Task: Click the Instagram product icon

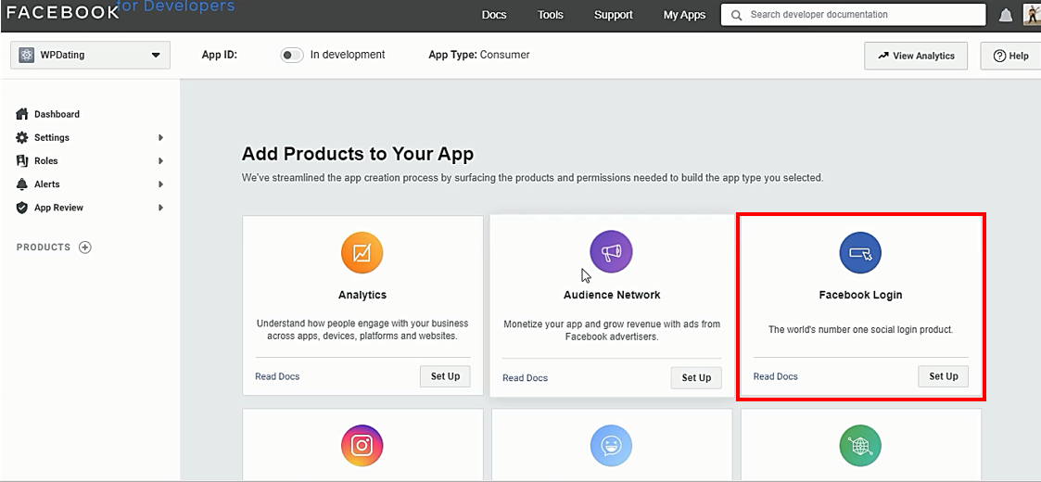Action: click(362, 446)
